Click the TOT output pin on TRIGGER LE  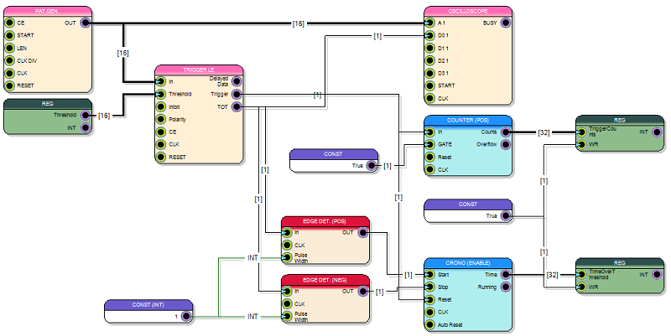237,107
